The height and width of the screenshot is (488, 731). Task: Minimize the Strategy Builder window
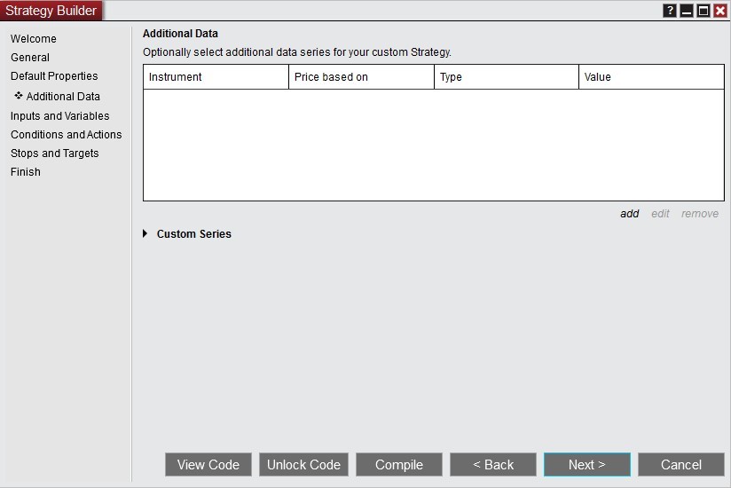click(687, 11)
